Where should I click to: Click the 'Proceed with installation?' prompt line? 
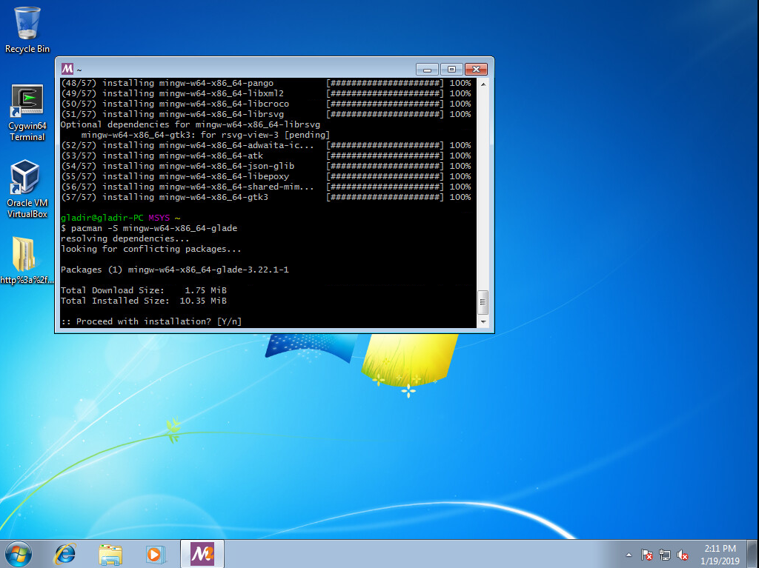[x=151, y=321]
